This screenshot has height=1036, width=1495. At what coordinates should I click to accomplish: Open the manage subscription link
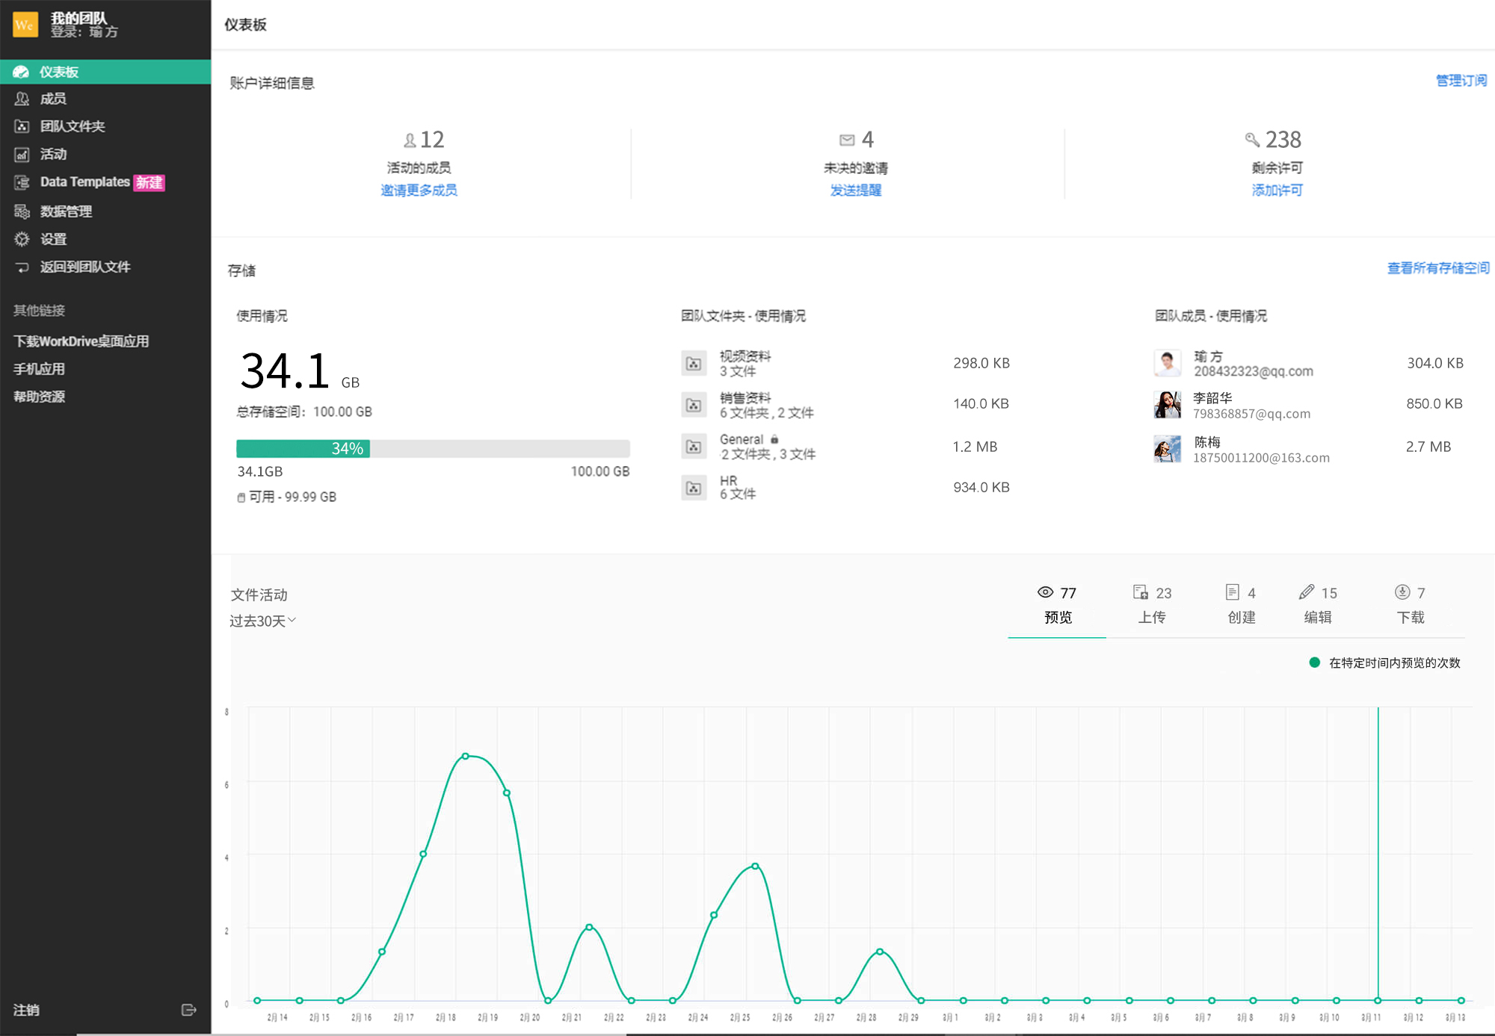pyautogui.click(x=1461, y=81)
